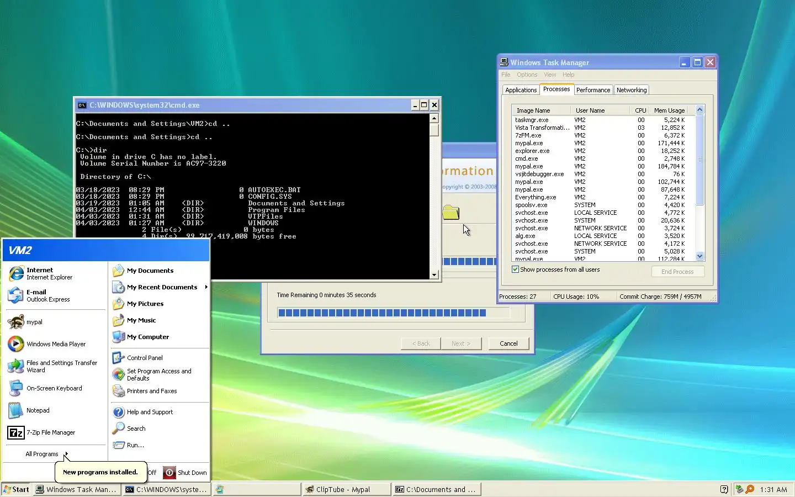Click the Cancel button in the installer
Image resolution: width=795 pixels, height=497 pixels.
508,343
